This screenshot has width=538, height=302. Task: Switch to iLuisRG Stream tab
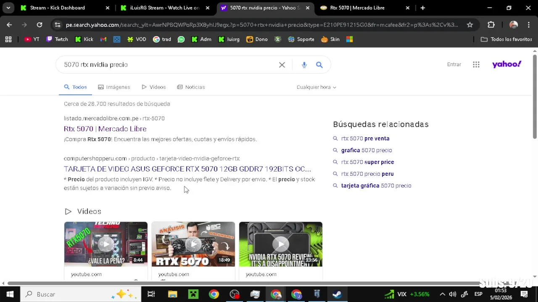[x=165, y=8]
